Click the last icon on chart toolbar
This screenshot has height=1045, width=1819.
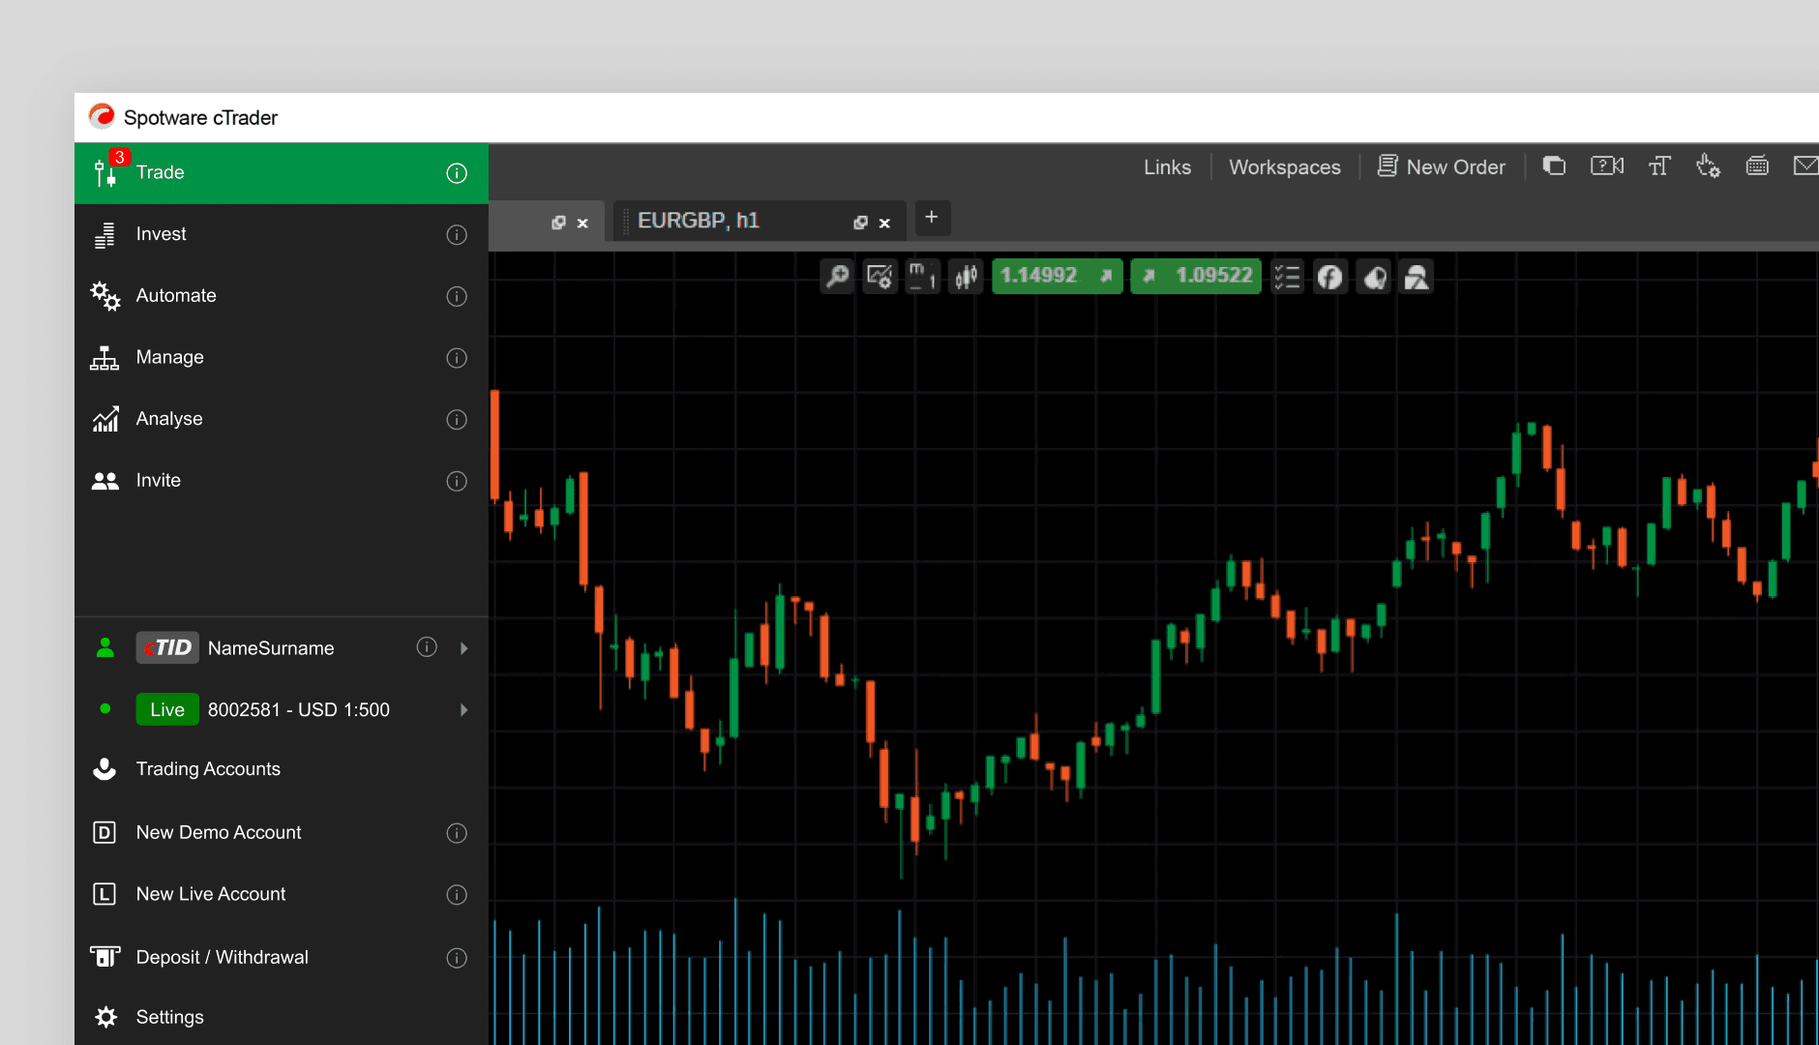click(1416, 277)
